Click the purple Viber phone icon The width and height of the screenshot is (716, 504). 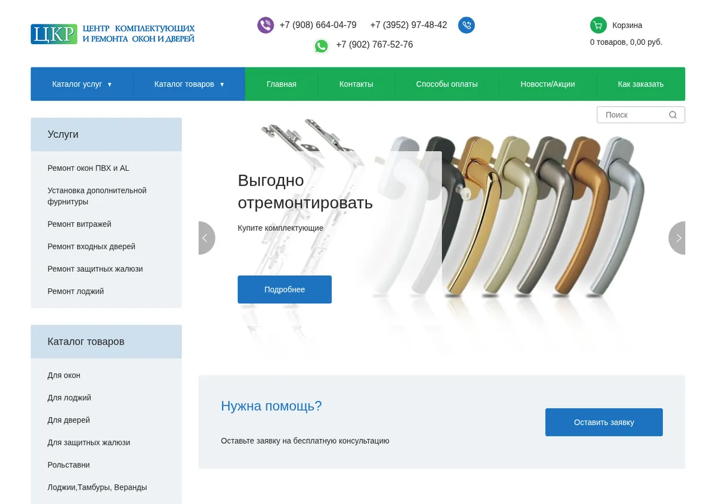point(265,25)
